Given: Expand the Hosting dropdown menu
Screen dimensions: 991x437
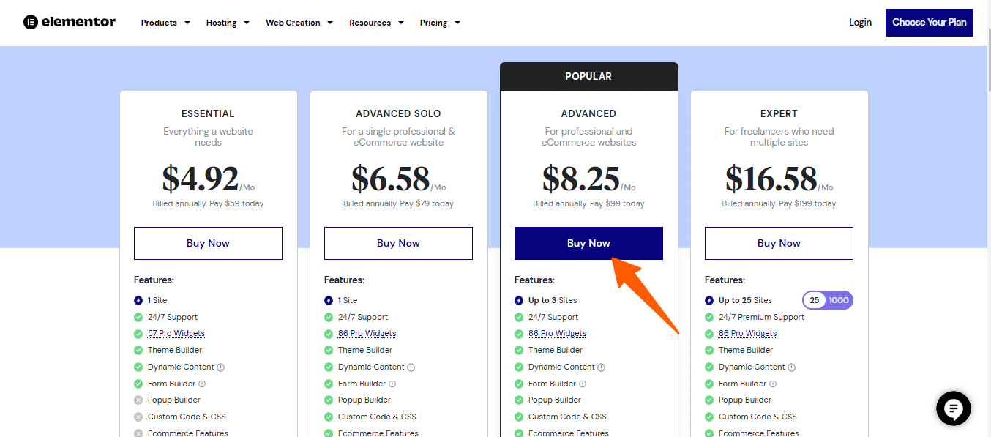Looking at the screenshot, I should (x=228, y=23).
